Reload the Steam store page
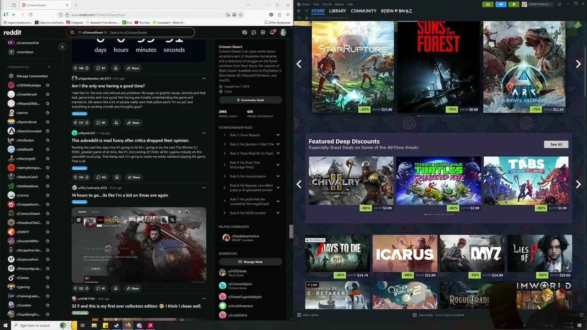The image size is (587, 330). [299, 18]
